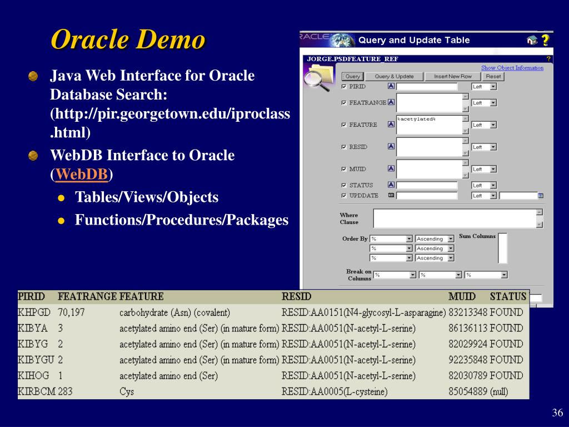Click the A icon beside FEATRANGE
The height and width of the screenshot is (427, 569).
point(391,102)
